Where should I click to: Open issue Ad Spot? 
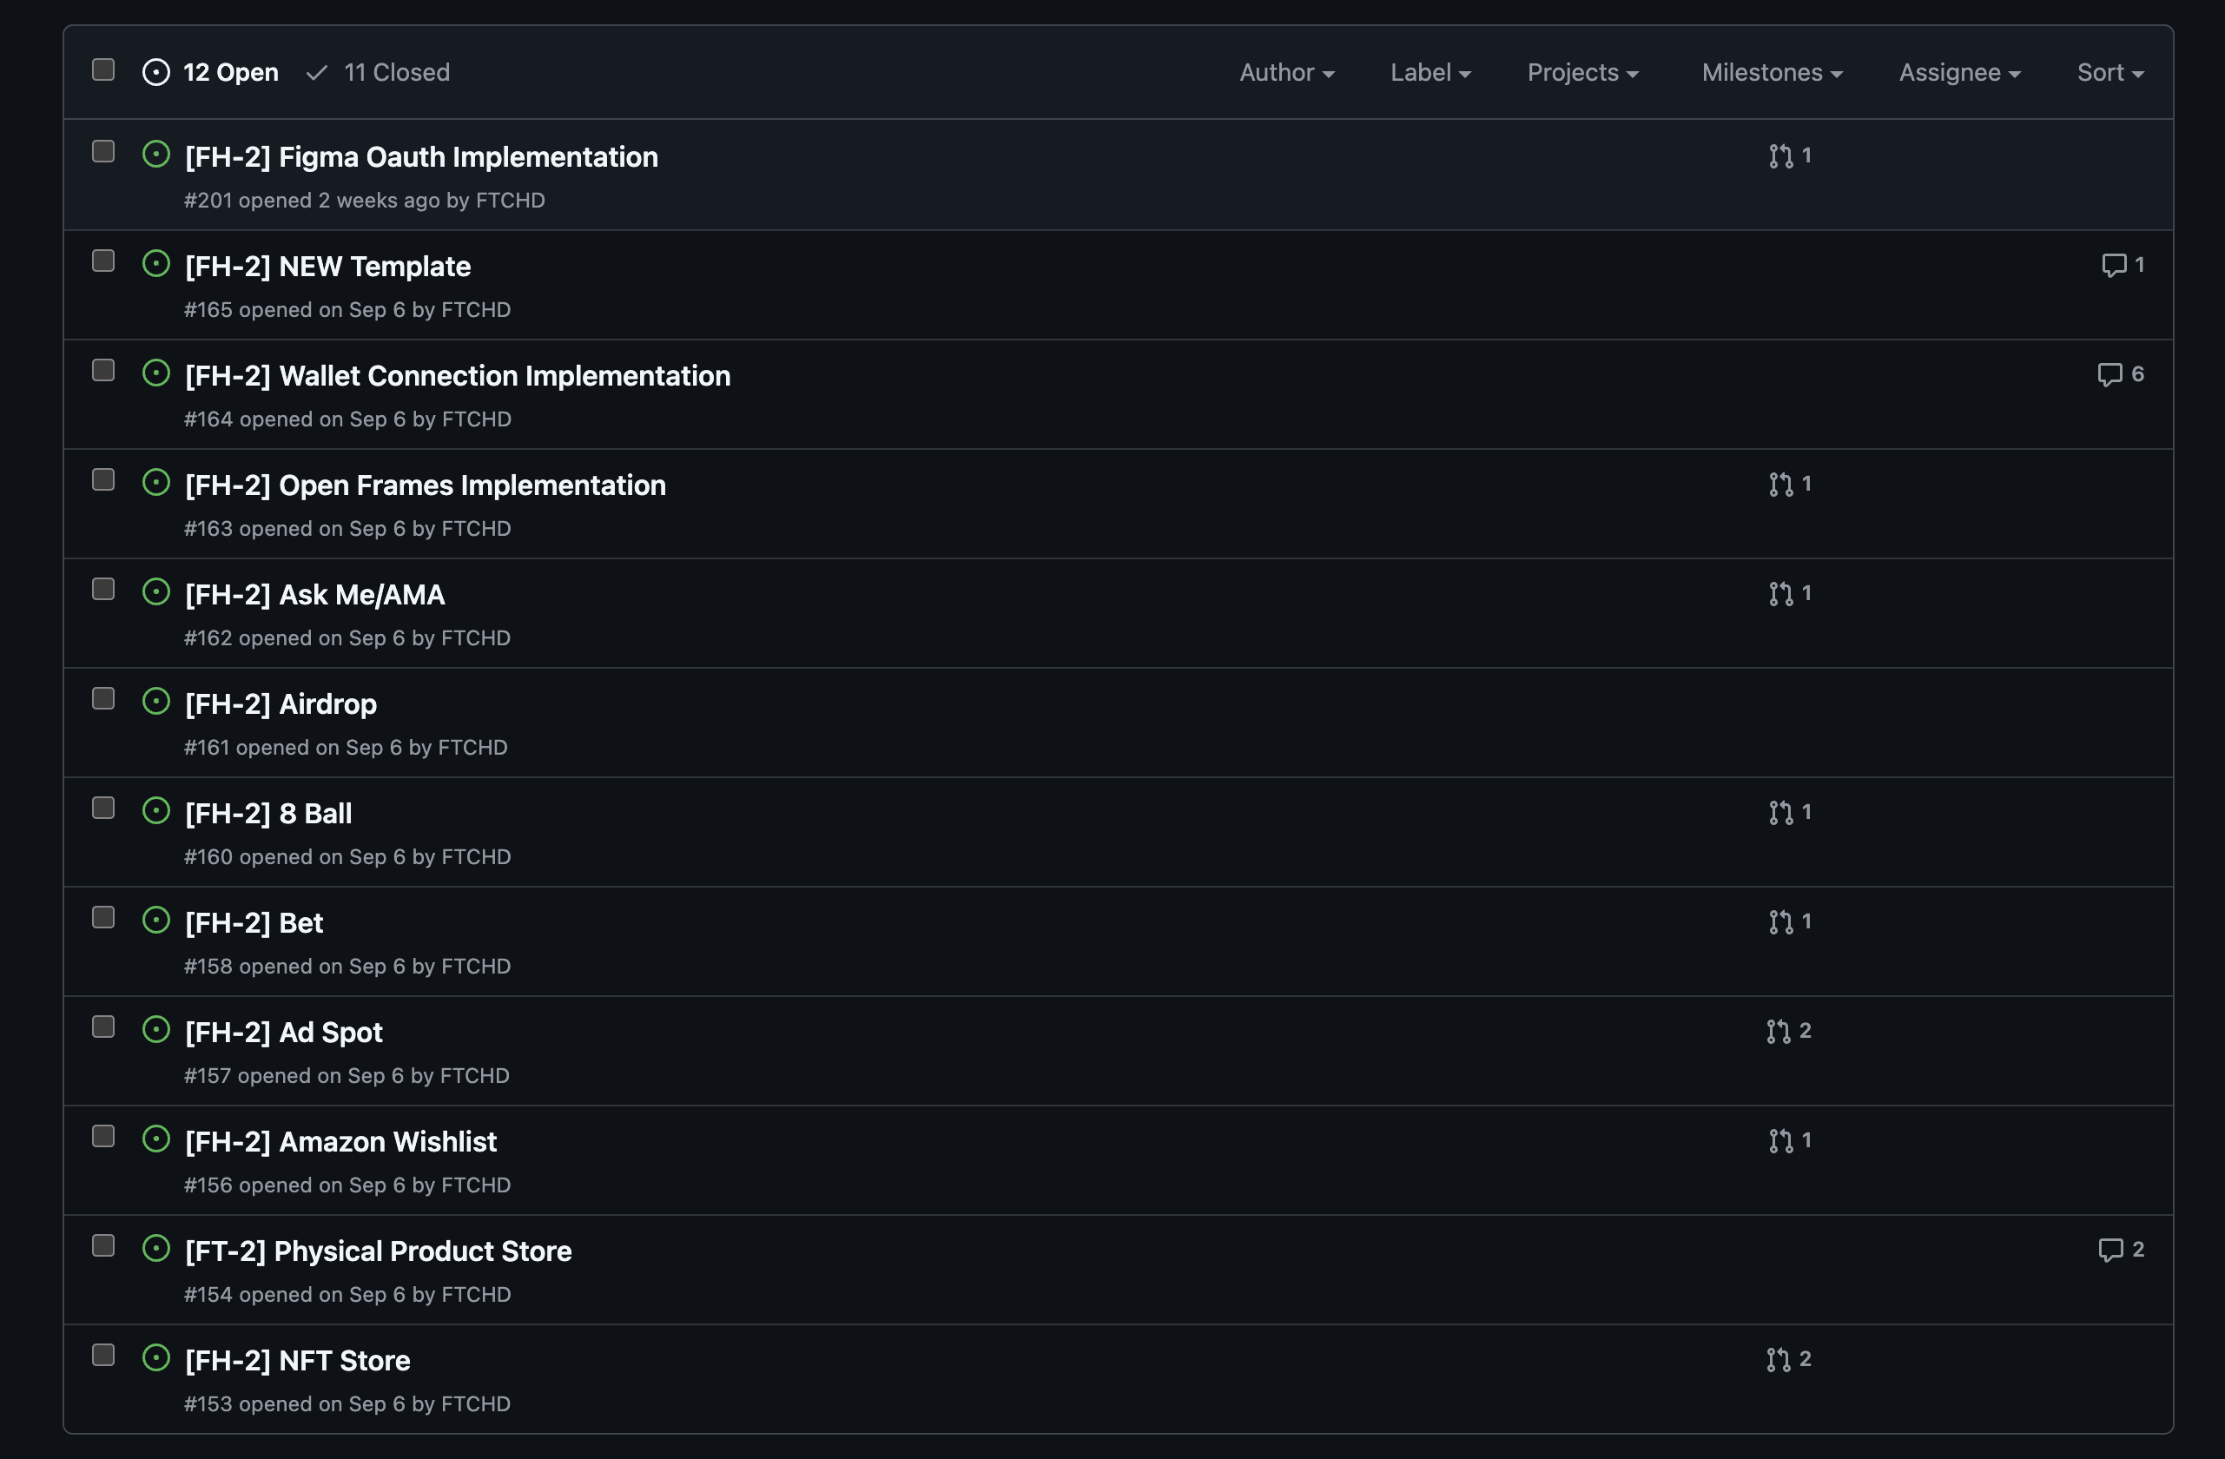coord(284,1031)
